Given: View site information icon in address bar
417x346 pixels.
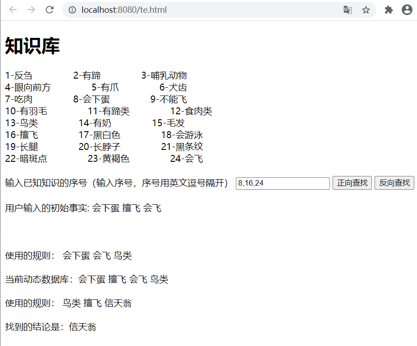Looking at the screenshot, I should point(72,10).
